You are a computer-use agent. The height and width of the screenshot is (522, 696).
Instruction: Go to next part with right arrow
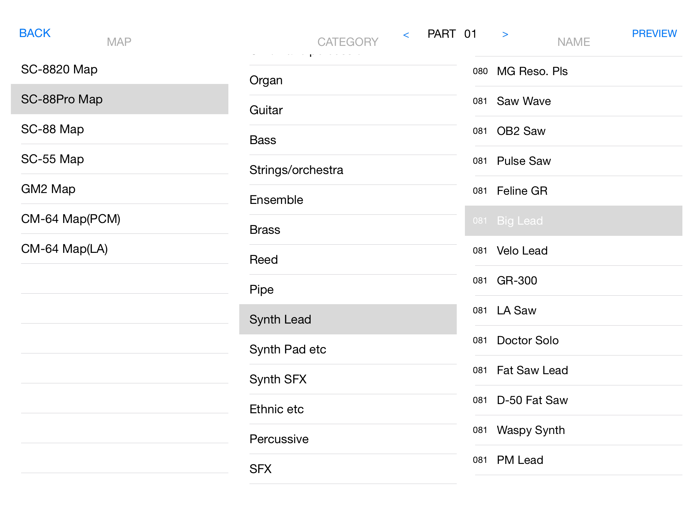505,34
